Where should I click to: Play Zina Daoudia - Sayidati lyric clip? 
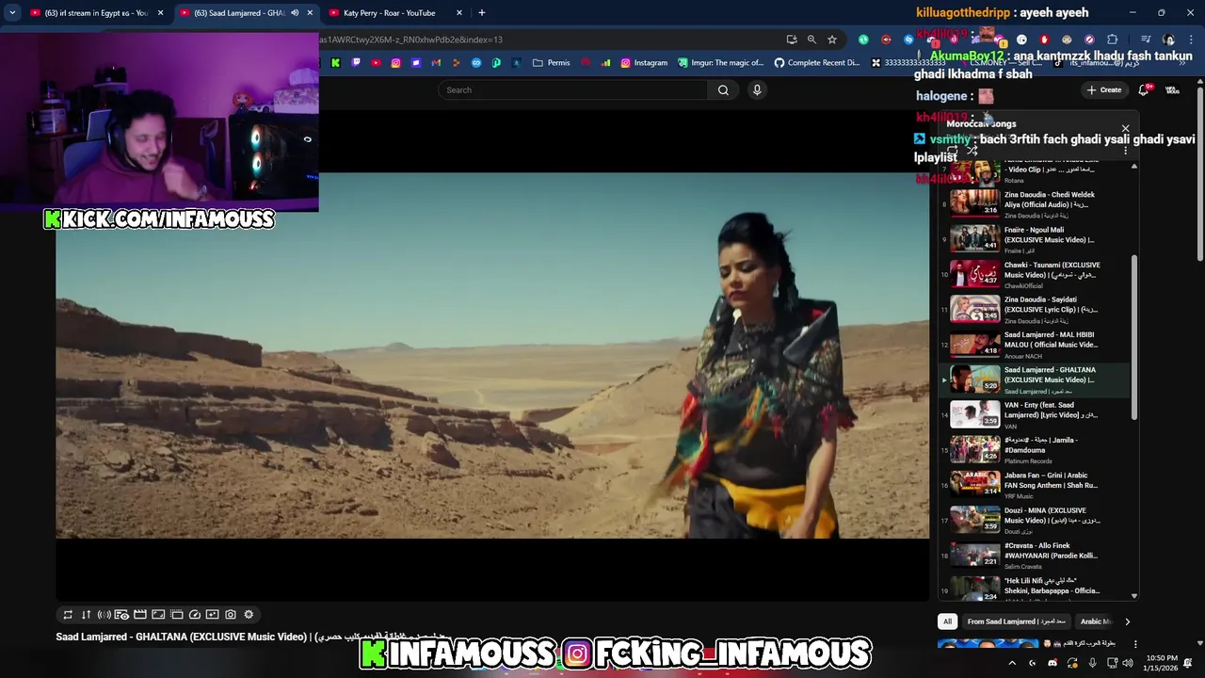click(x=1034, y=309)
